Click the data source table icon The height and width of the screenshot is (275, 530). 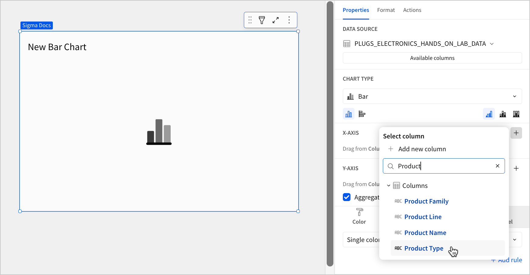coord(347,43)
